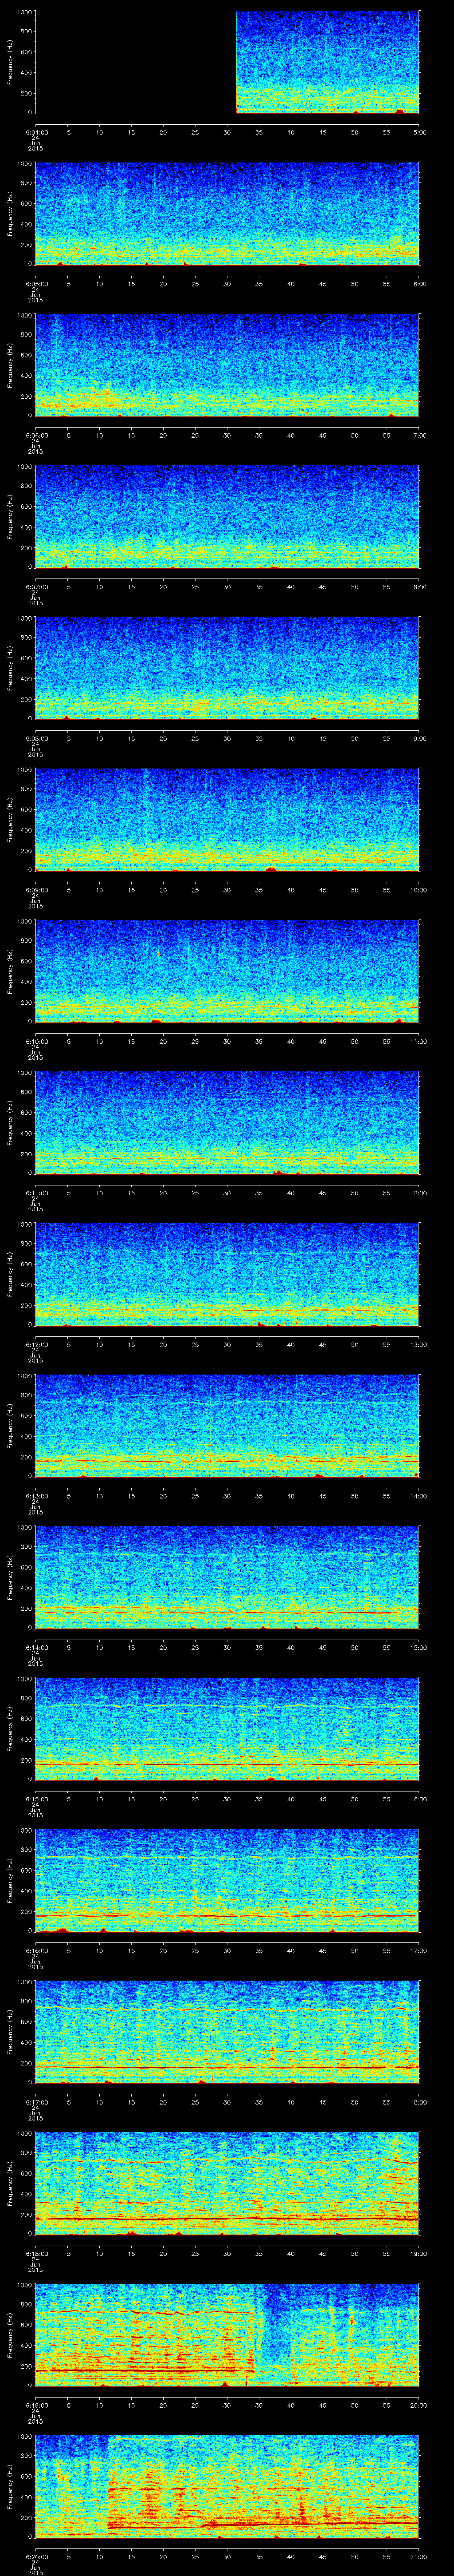
Task: Click the 11:00 end label of the 6:10:00 panel
Action: [418, 1041]
